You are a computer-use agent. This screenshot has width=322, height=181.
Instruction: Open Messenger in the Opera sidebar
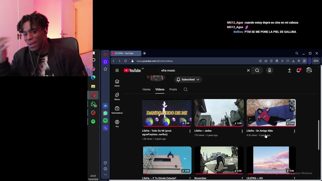[105, 106]
